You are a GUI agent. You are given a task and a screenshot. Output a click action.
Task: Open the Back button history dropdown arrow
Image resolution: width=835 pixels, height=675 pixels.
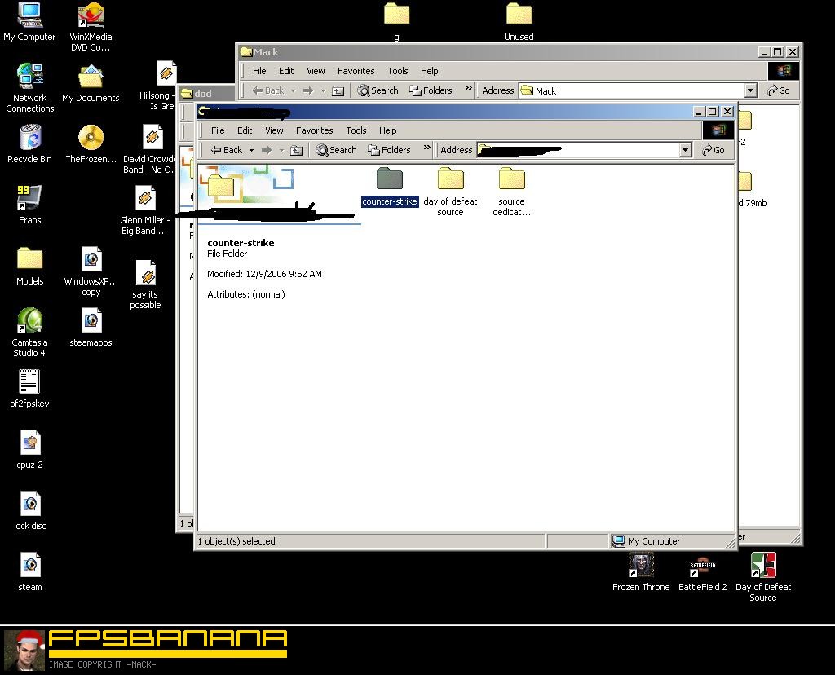point(251,150)
